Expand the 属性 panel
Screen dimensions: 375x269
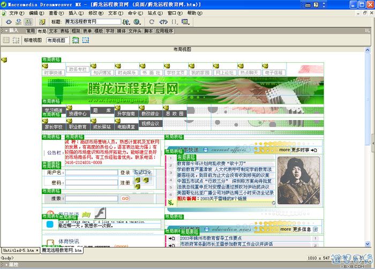coord(6,265)
